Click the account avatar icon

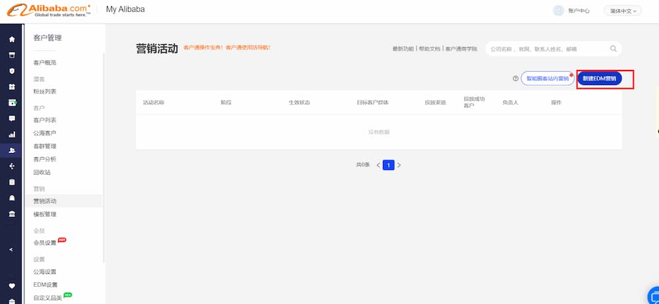tap(559, 11)
